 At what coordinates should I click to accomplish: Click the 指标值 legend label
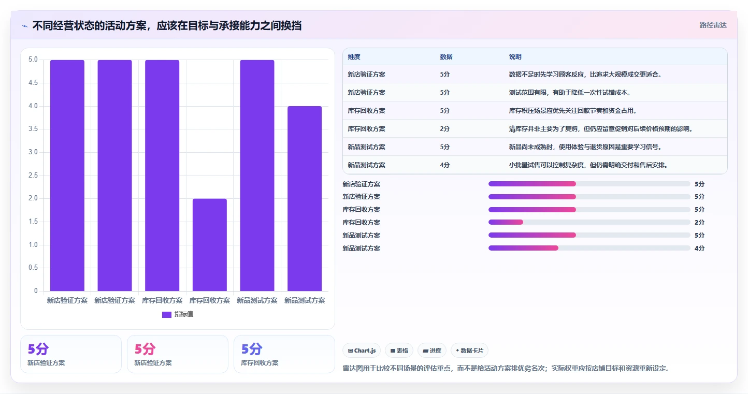[184, 315]
